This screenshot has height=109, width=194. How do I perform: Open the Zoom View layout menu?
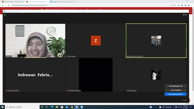click(185, 15)
